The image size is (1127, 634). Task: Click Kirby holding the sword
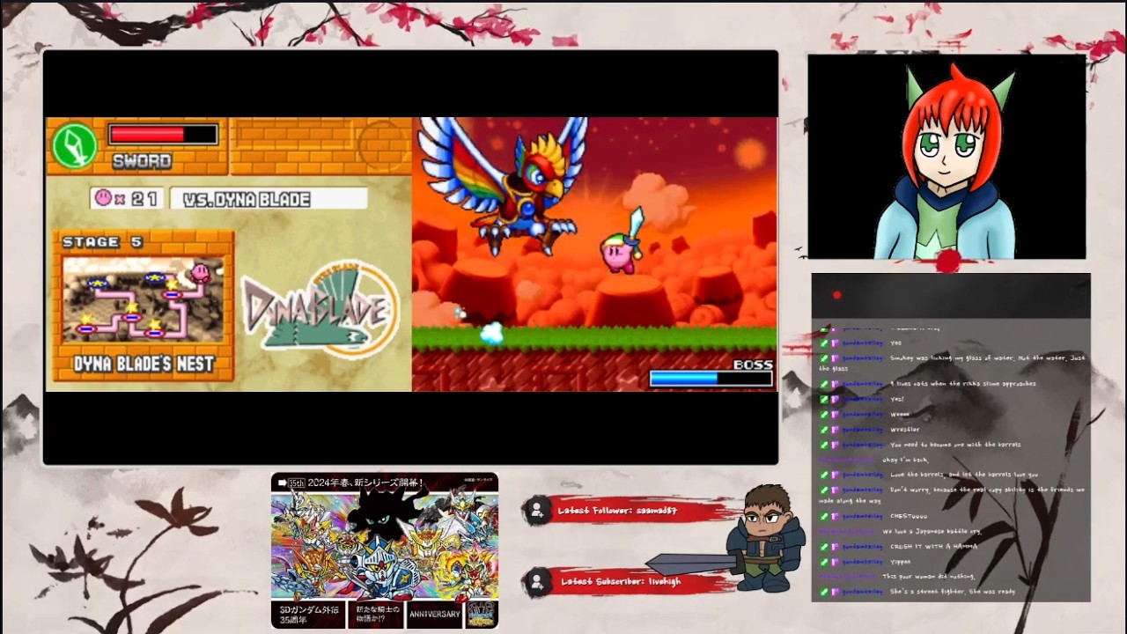tap(623, 242)
